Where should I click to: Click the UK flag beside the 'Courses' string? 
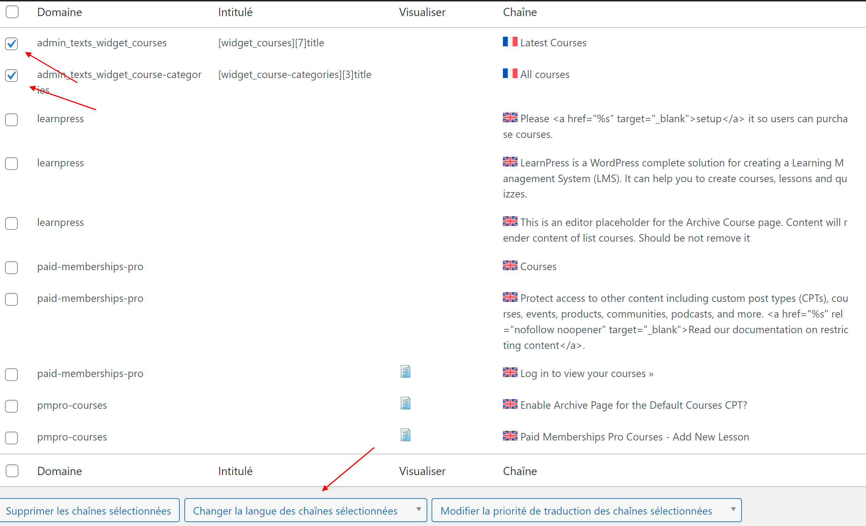pyautogui.click(x=510, y=265)
